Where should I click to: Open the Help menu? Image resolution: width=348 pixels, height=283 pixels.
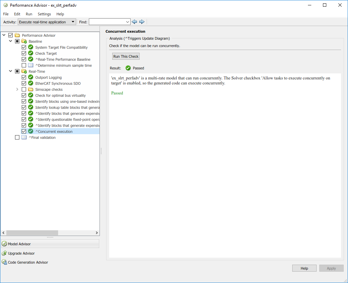[x=60, y=14]
